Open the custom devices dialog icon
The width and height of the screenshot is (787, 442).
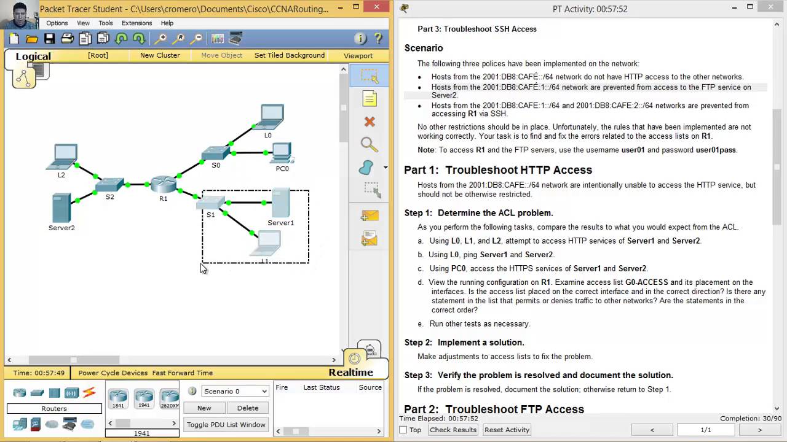point(235,39)
